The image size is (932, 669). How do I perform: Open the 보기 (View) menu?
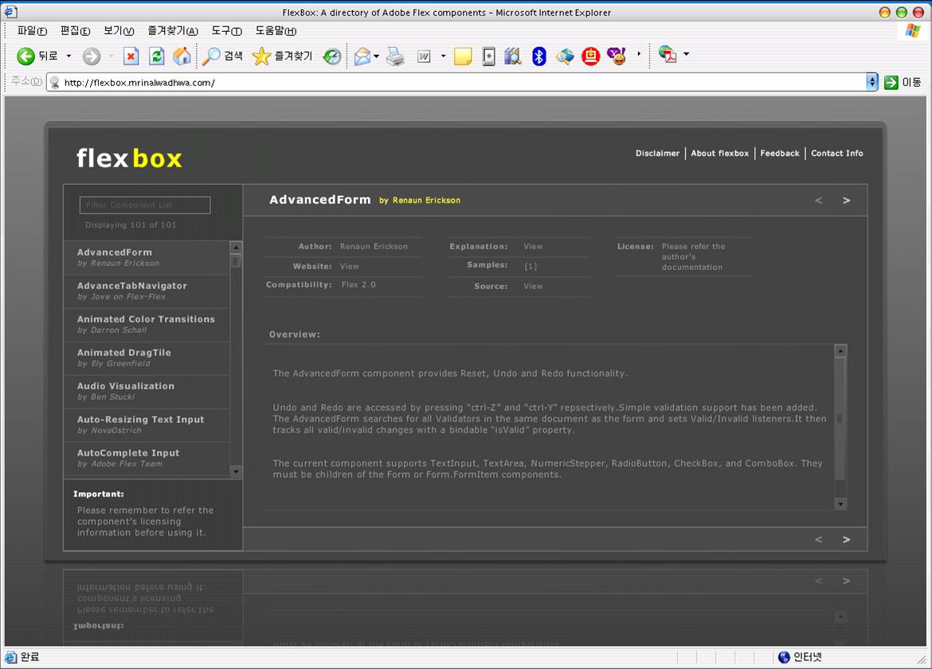[x=119, y=31]
